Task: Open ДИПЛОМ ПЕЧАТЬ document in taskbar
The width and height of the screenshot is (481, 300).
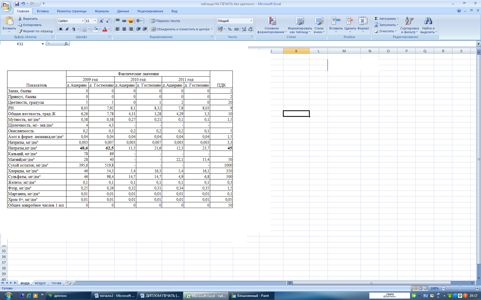Action: click(160, 296)
